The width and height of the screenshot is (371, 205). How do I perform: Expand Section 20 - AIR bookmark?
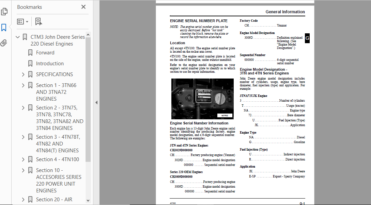coord(23,200)
